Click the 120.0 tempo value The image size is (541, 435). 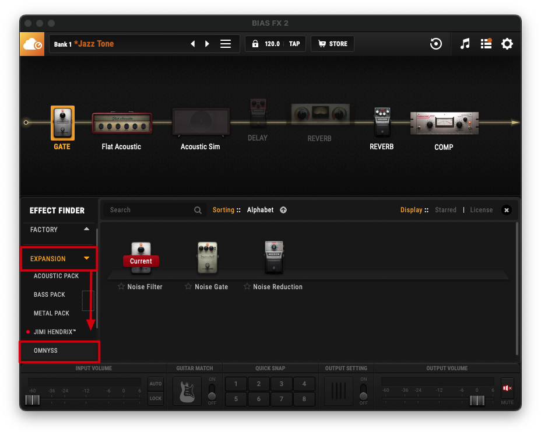point(272,44)
